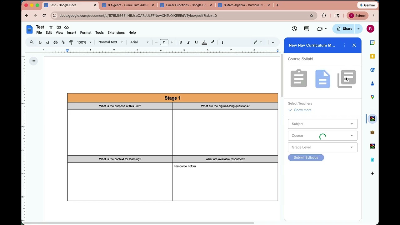
Task: Open the Google account avatar R
Action: pyautogui.click(x=370, y=29)
